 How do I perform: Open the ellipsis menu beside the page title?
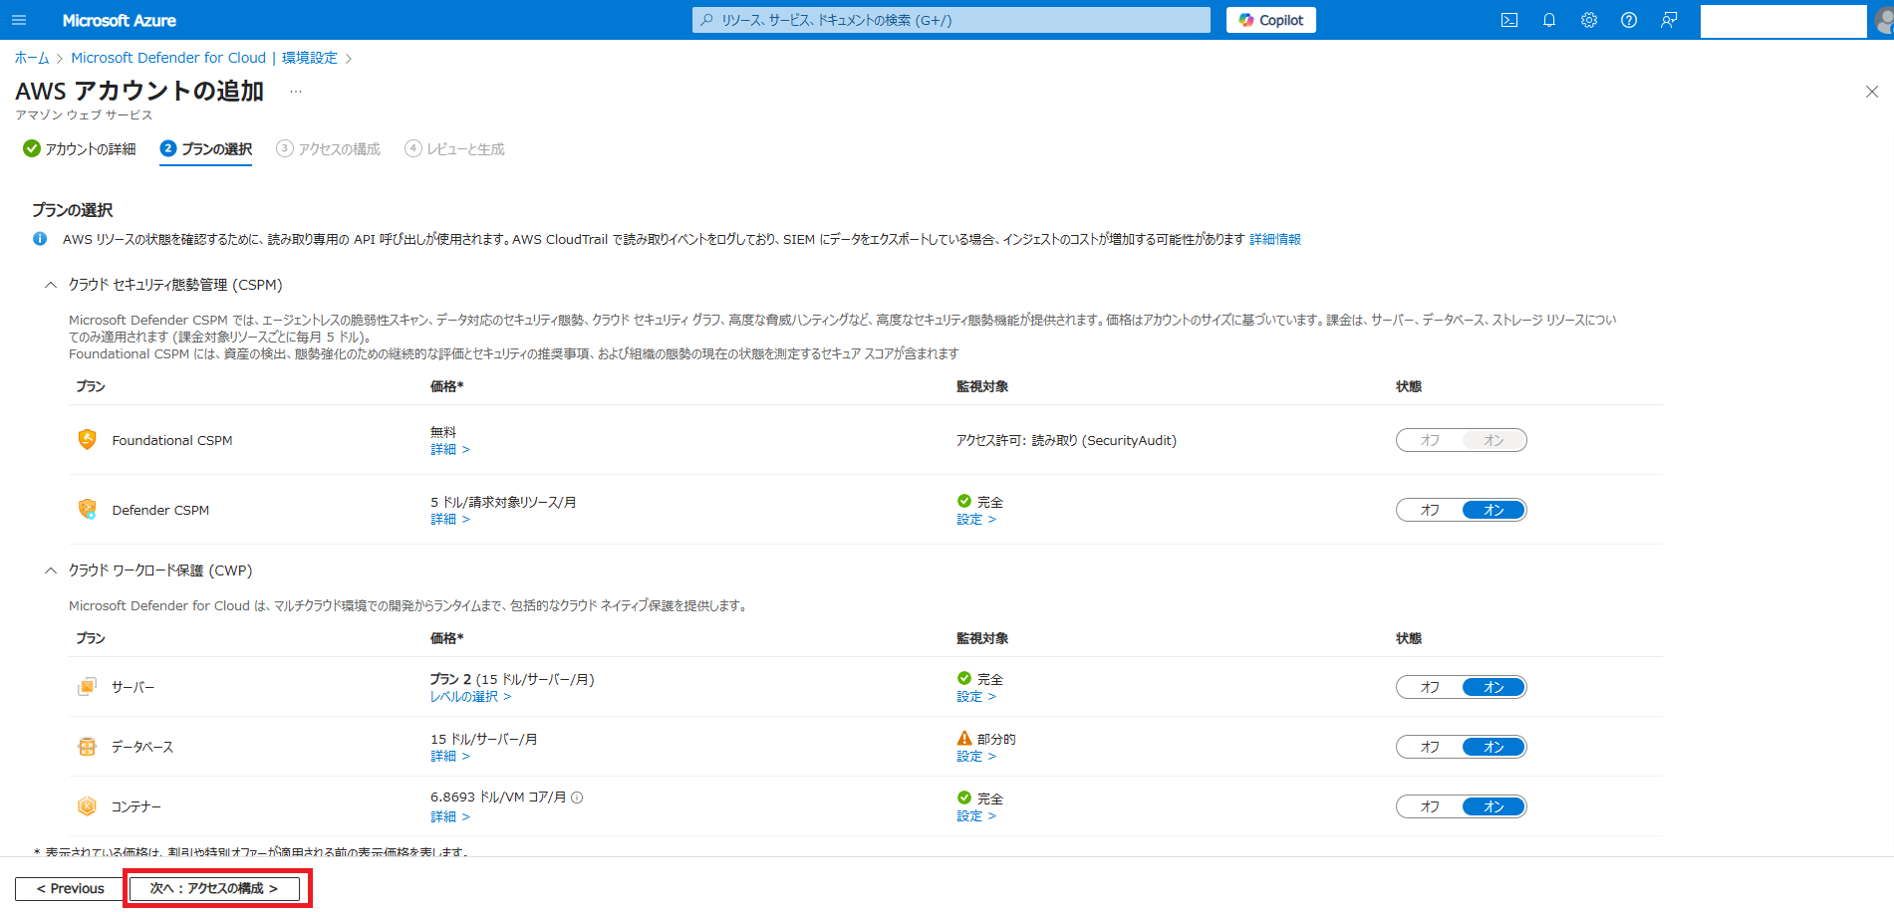[296, 92]
